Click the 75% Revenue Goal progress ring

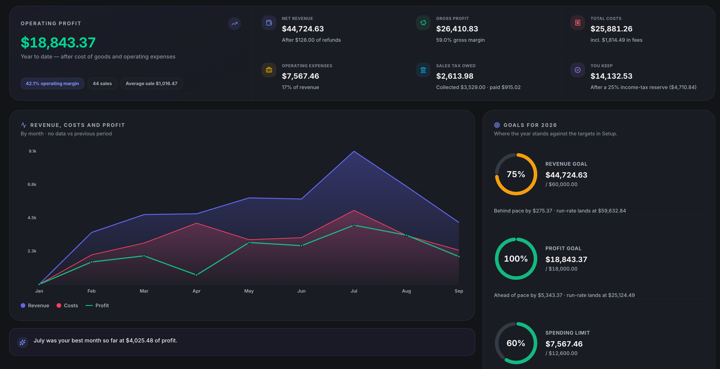pos(516,174)
